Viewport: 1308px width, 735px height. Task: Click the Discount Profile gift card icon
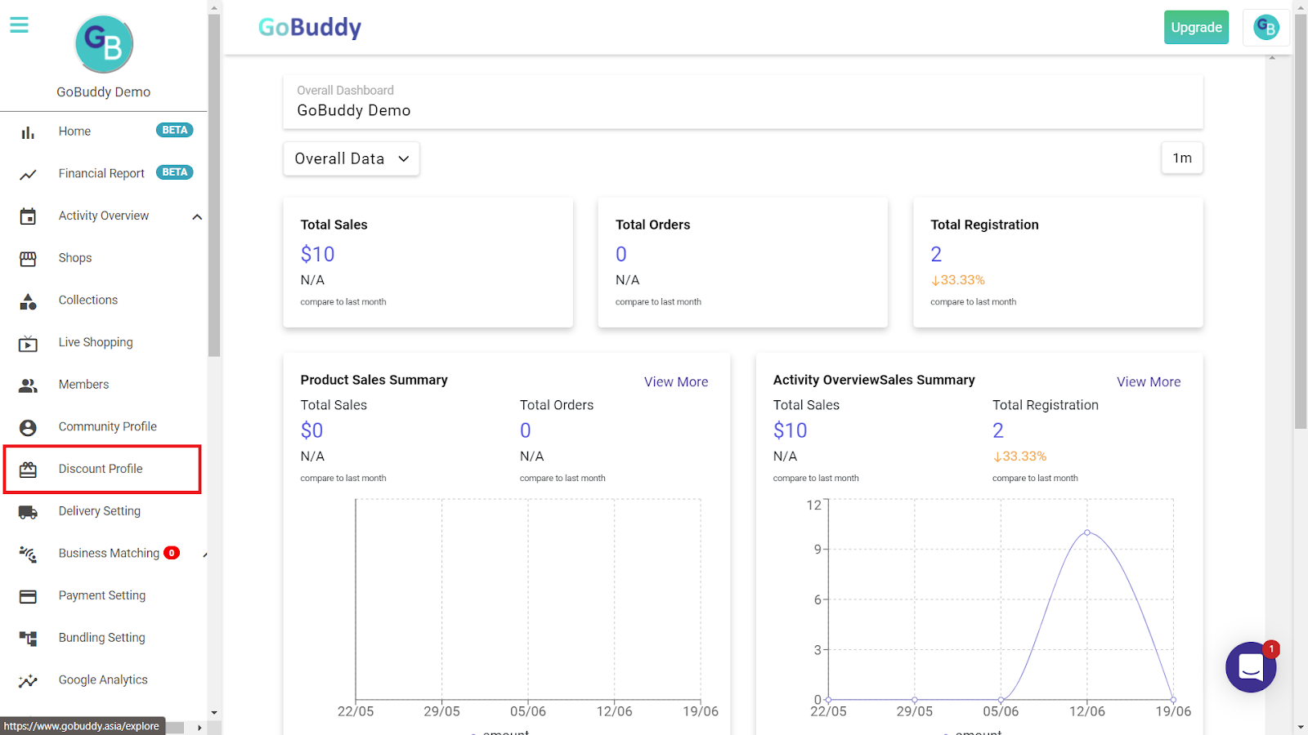pos(28,470)
